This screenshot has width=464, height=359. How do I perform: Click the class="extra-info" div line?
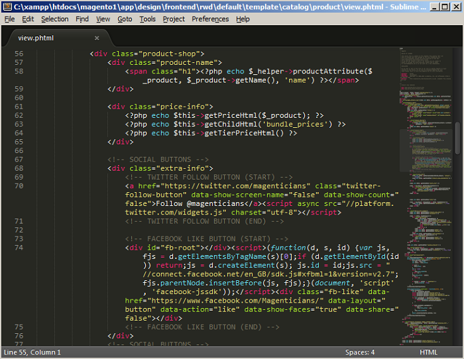[x=160, y=168]
